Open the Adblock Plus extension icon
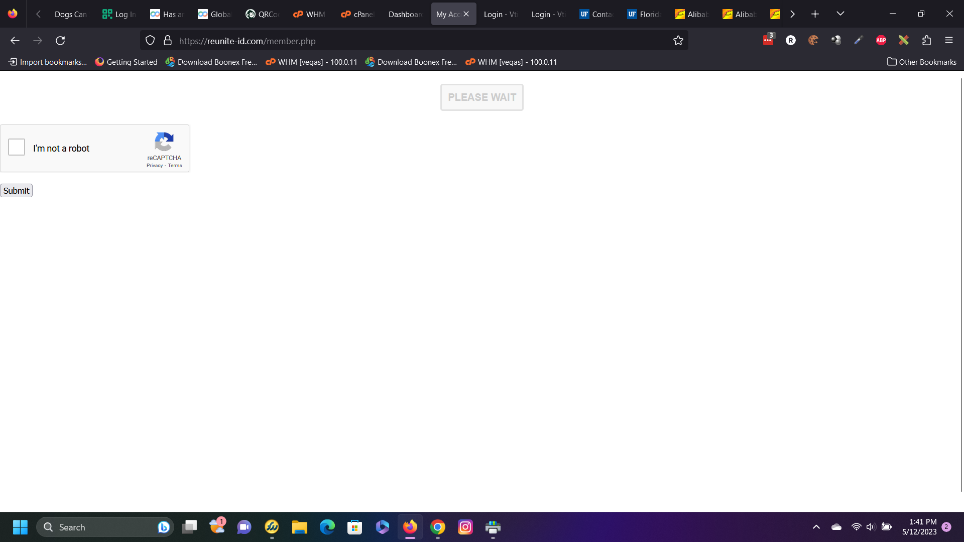 (881, 41)
